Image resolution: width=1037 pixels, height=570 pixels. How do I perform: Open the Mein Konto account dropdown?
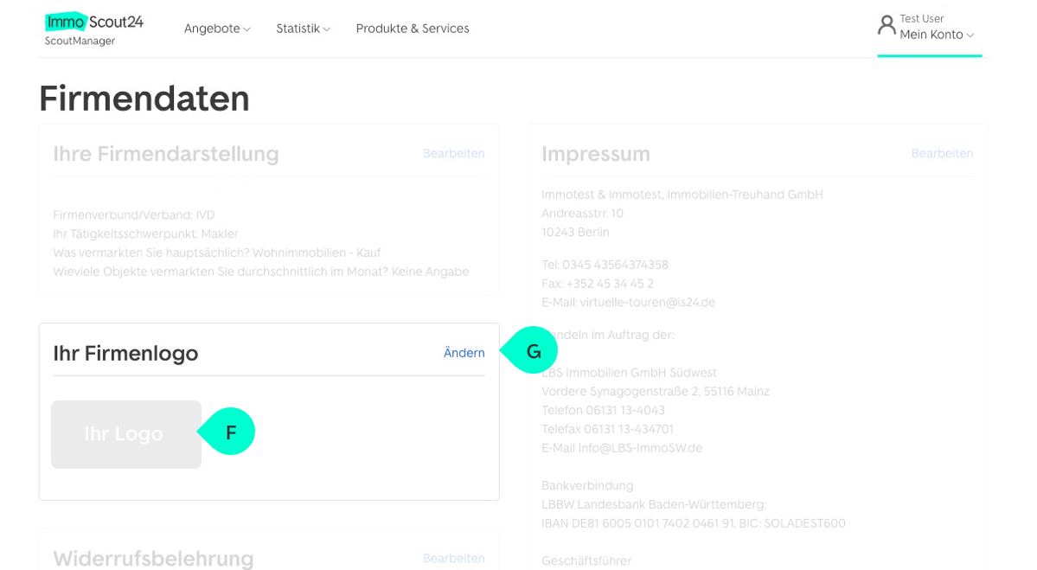click(x=931, y=35)
